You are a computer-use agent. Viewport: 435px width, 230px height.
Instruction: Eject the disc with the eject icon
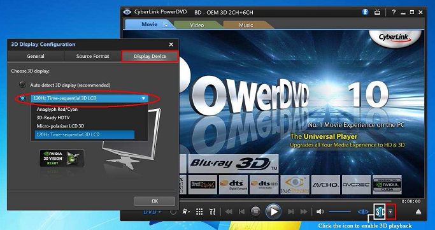point(418,212)
